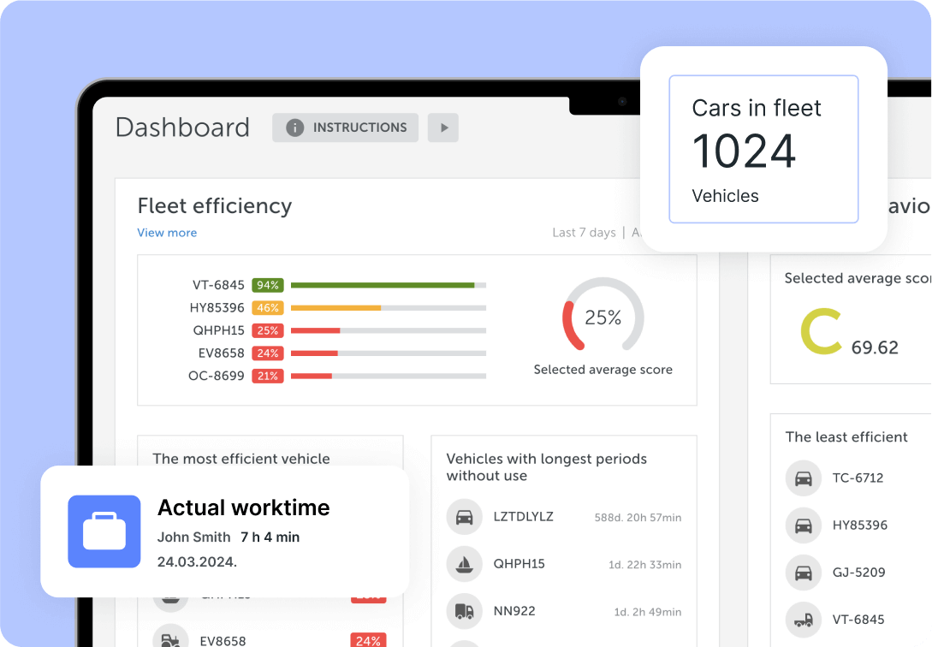Screen dimensions: 932x647
Task: Open HY85396 in least efficient list
Action: pos(859,525)
